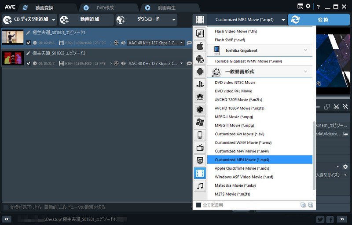Expand the right panel with » button
The width and height of the screenshot is (352, 225).
click(342, 219)
